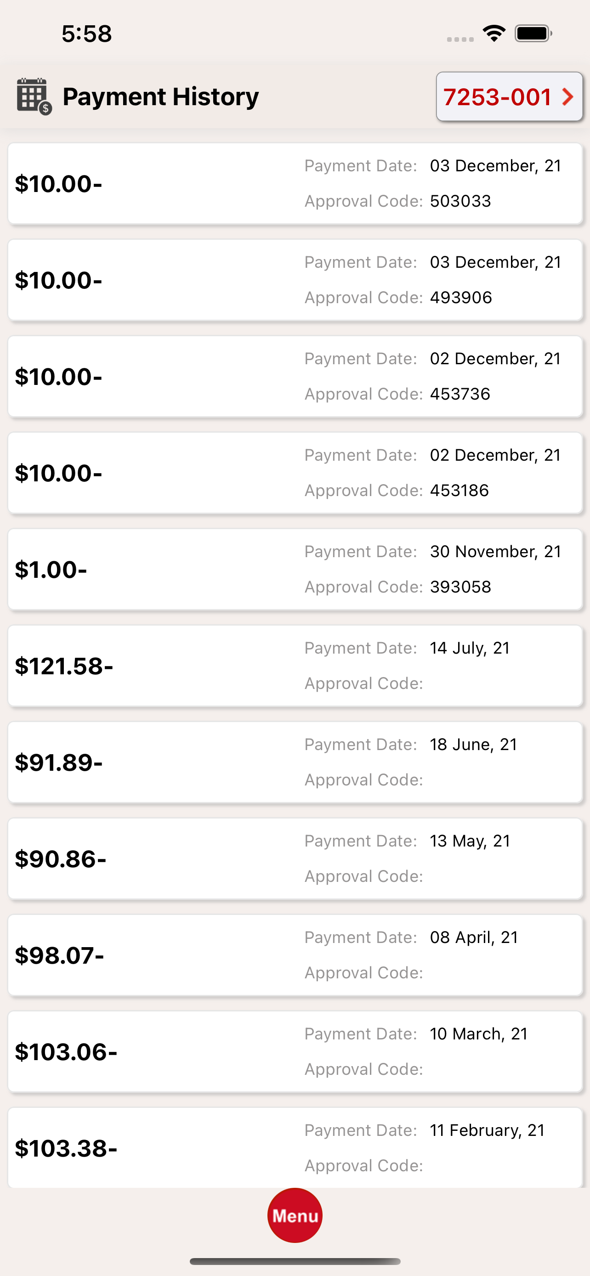Open the $121.58 payment from 14 July
Screen dimensions: 590x1276
pyautogui.click(x=295, y=666)
